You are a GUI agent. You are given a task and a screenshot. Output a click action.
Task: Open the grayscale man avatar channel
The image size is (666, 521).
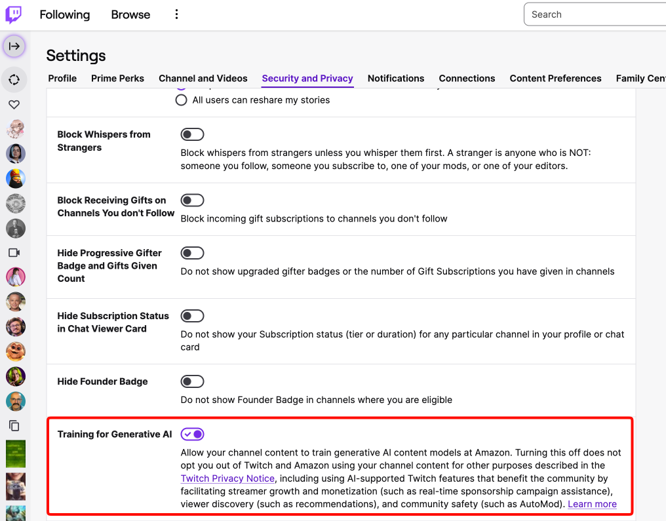16,228
